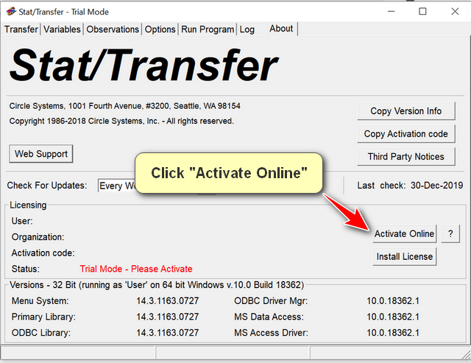Maximize the Stat/Transfer window
This screenshot has height=363, width=471.
422,11
